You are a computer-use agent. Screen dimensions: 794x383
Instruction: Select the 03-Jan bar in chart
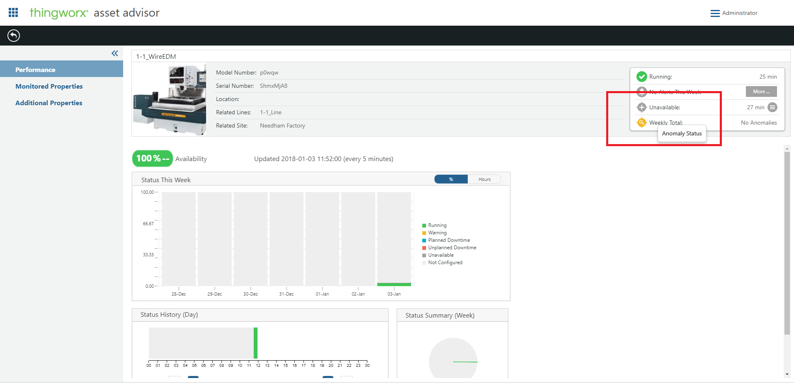(x=394, y=239)
